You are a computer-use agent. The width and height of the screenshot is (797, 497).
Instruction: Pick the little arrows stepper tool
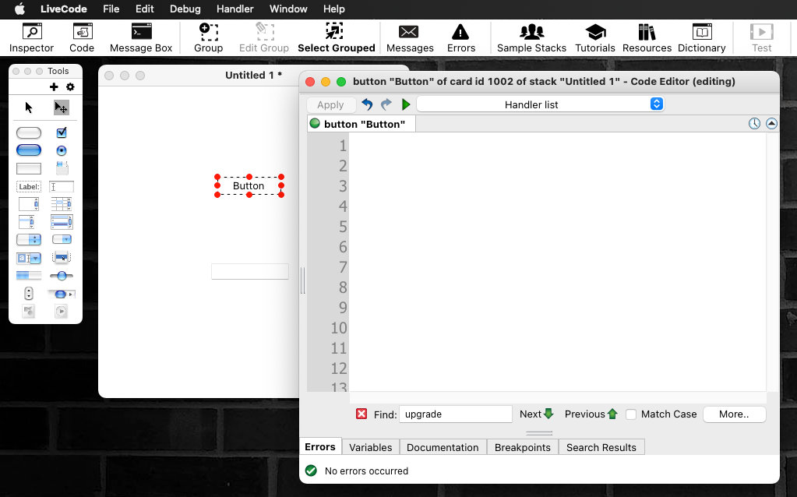tap(29, 293)
